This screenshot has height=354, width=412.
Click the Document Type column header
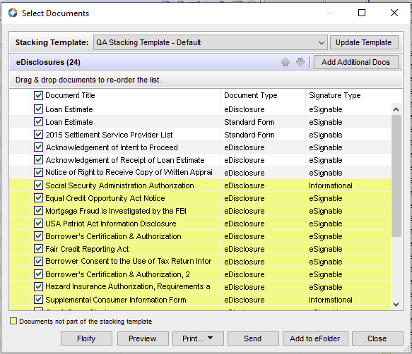click(x=263, y=95)
